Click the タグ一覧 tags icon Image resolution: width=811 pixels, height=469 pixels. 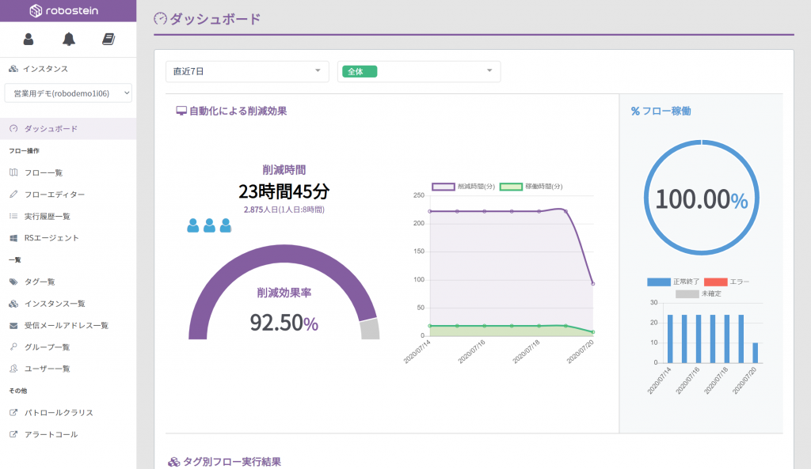[x=13, y=282]
